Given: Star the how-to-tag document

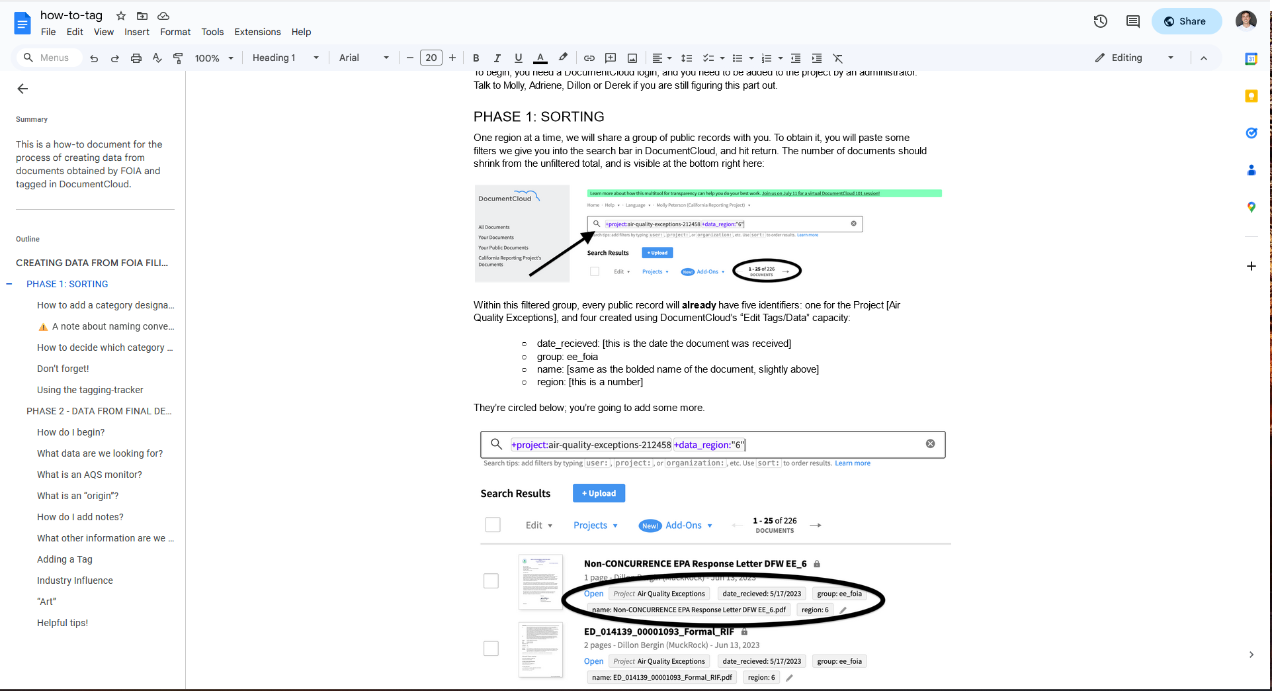Looking at the screenshot, I should pyautogui.click(x=121, y=15).
